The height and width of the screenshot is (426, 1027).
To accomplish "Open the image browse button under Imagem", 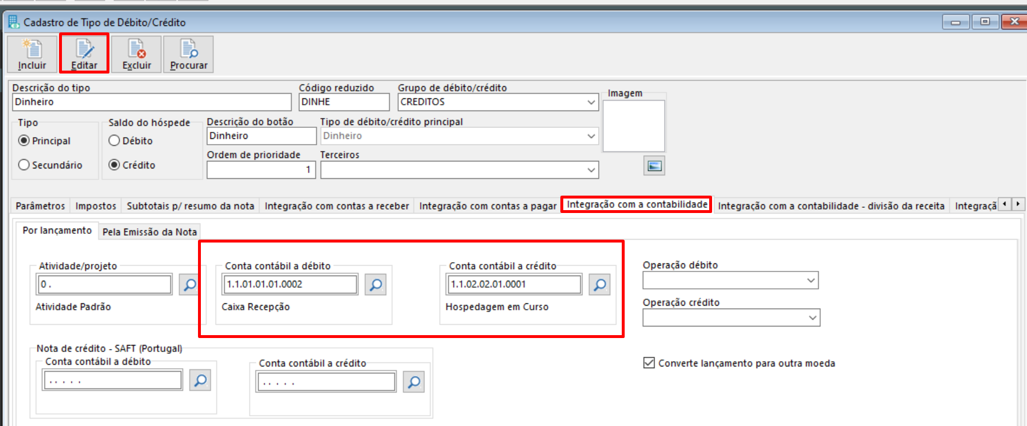I will click(x=654, y=166).
